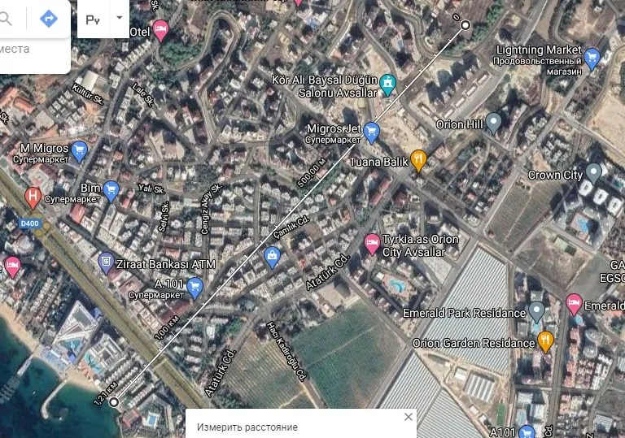The image size is (625, 438).
Task: Open the dropdown arrow beside Ру button
Action: (120, 17)
